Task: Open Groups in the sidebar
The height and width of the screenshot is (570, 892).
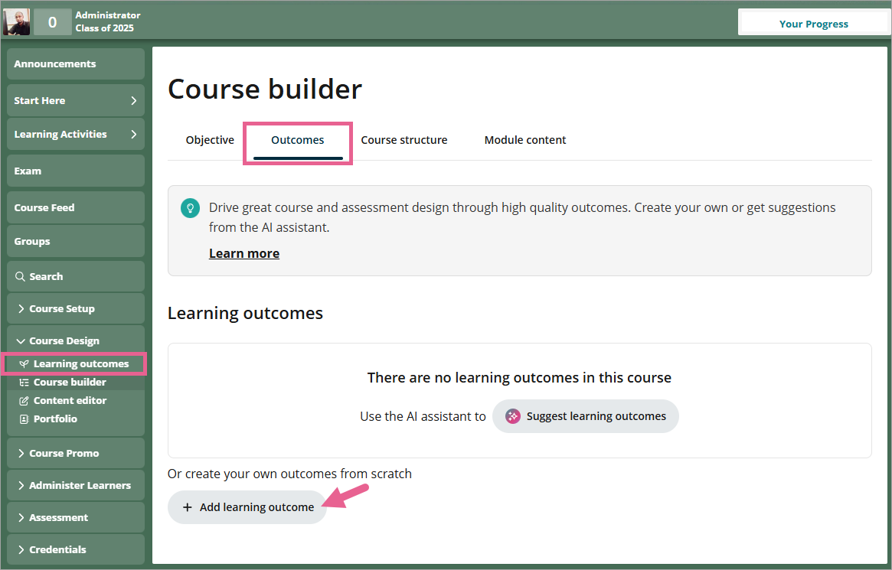Action: (76, 241)
